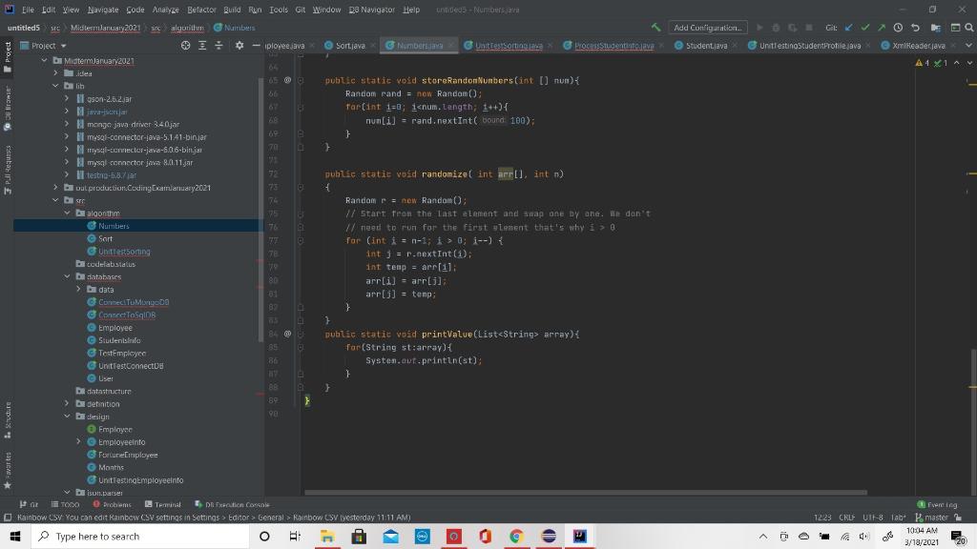Commit changes using green checkmark toolbar icon
Viewport: 977px width, 549px height.
tap(865, 27)
